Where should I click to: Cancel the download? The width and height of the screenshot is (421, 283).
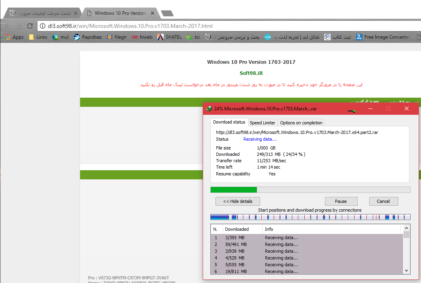[x=383, y=201]
